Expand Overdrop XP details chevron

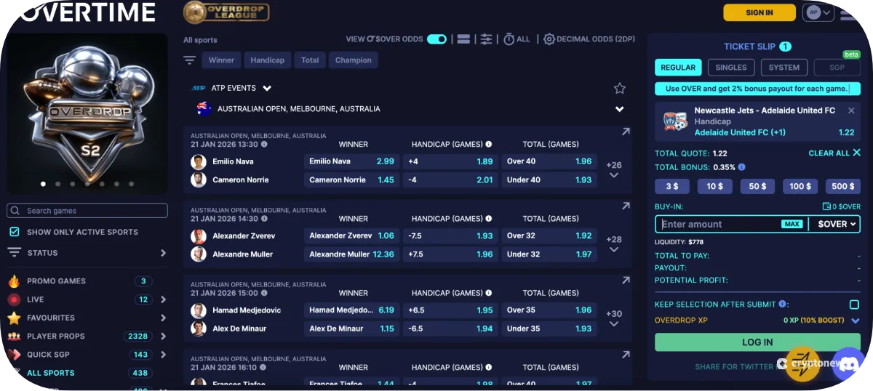[x=855, y=321]
